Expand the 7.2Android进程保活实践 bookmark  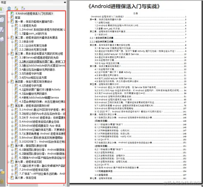click(12, 170)
